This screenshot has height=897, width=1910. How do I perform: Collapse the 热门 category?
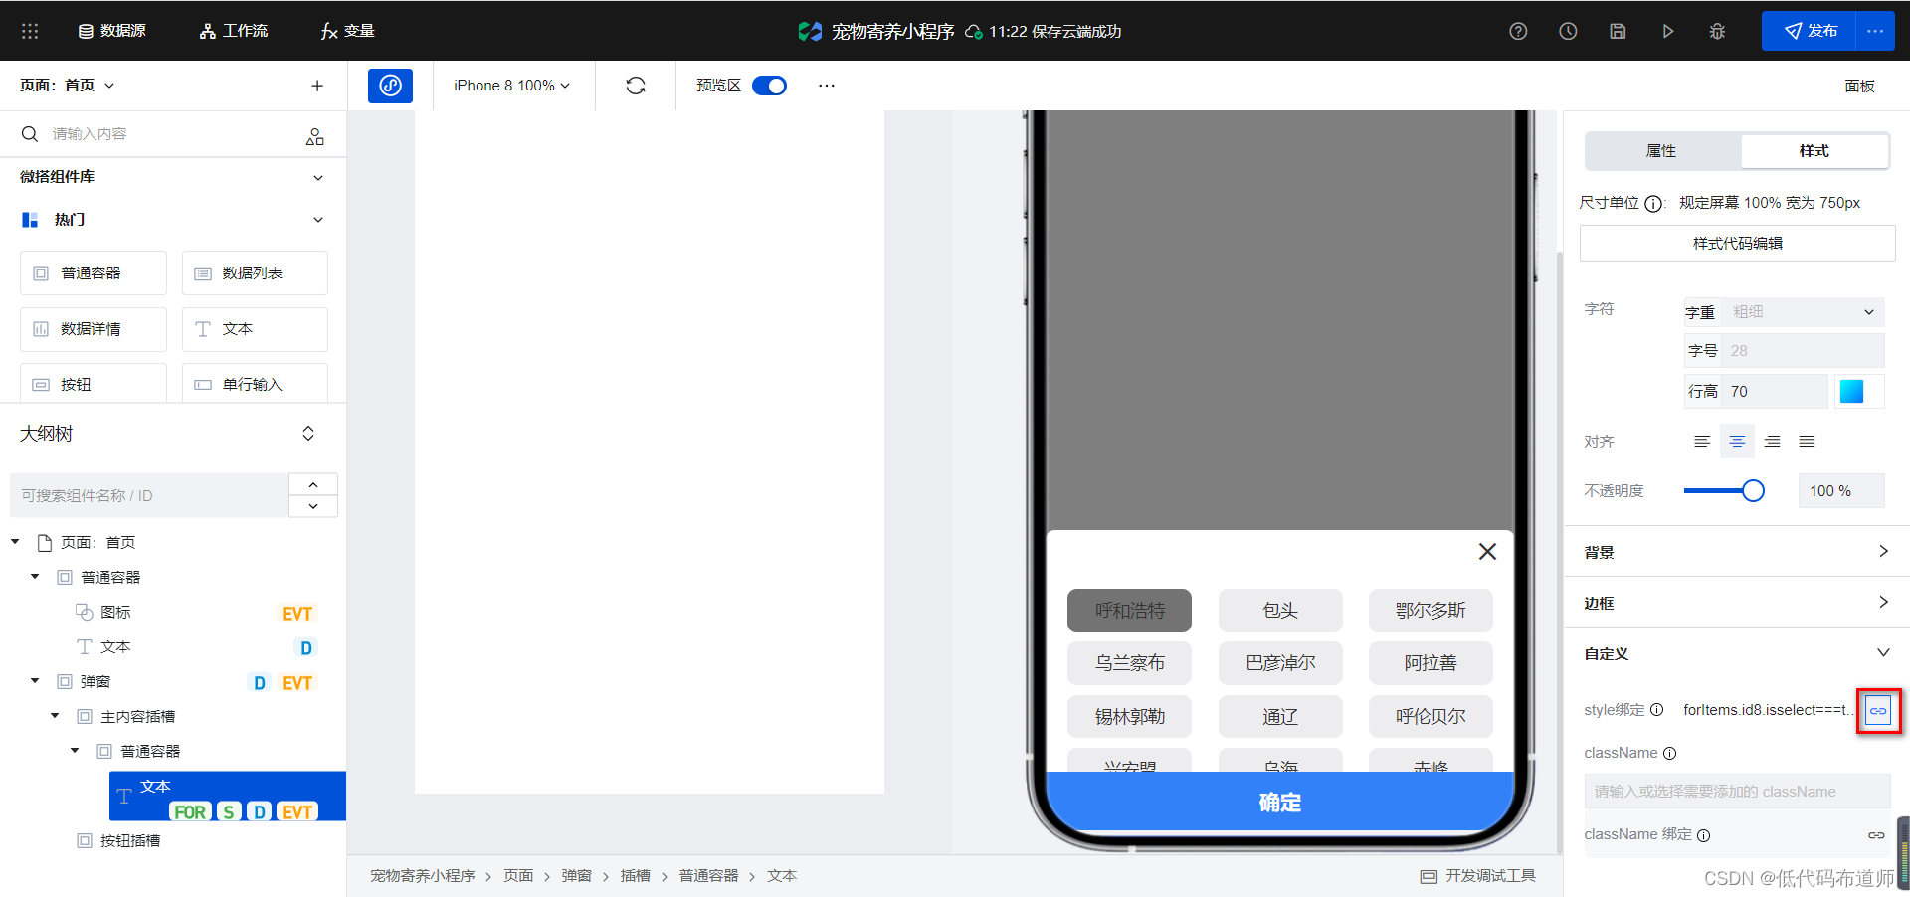point(318,220)
